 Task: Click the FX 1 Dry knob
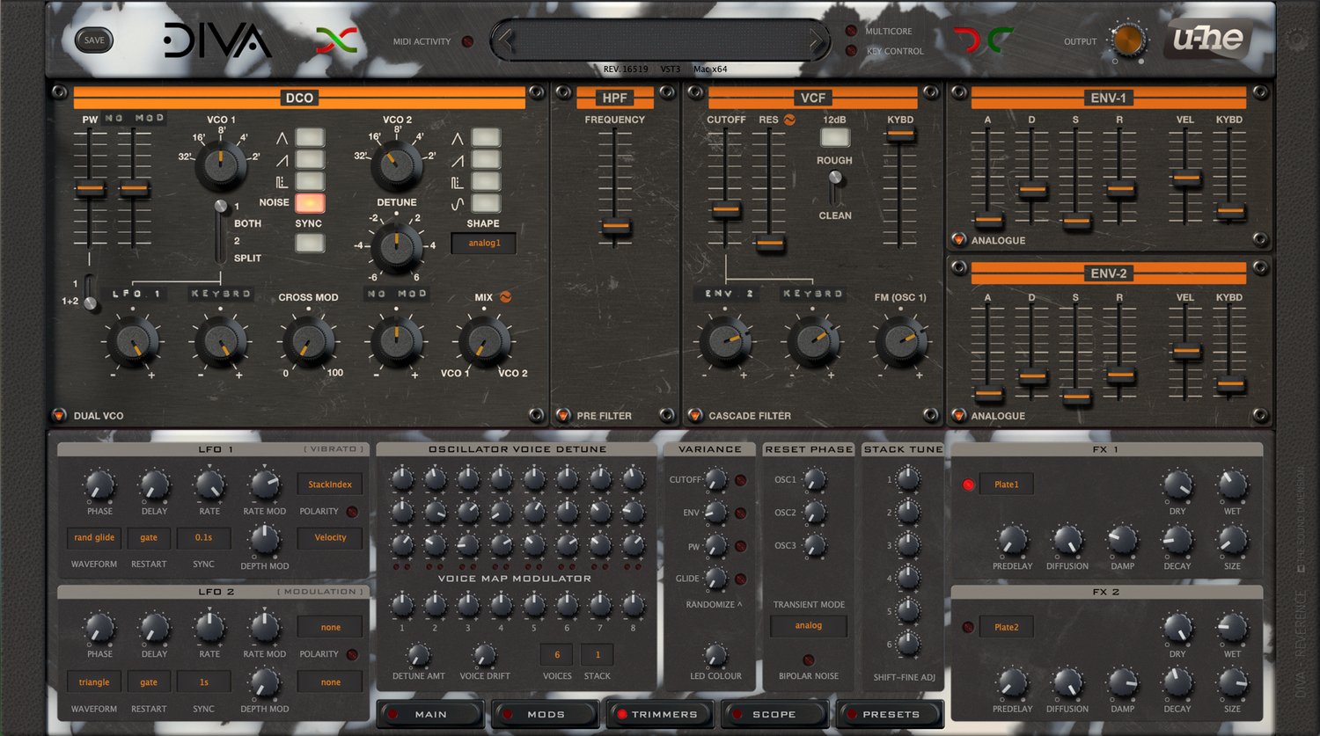[1177, 485]
